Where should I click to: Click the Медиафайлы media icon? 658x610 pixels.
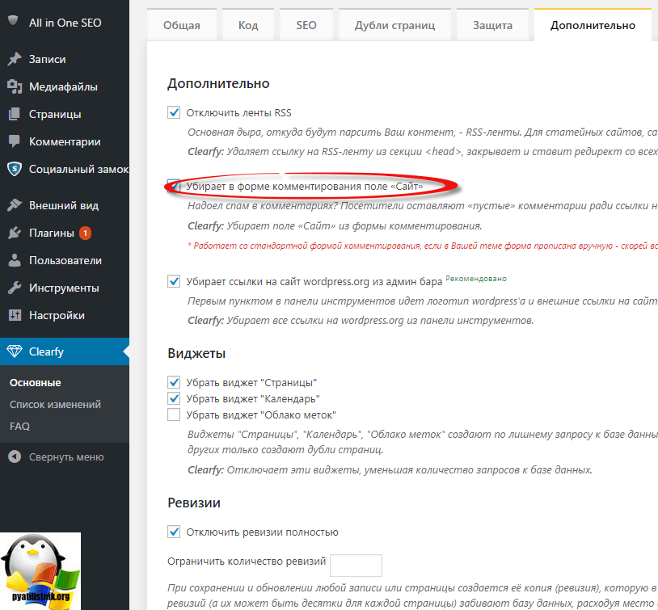coord(15,86)
